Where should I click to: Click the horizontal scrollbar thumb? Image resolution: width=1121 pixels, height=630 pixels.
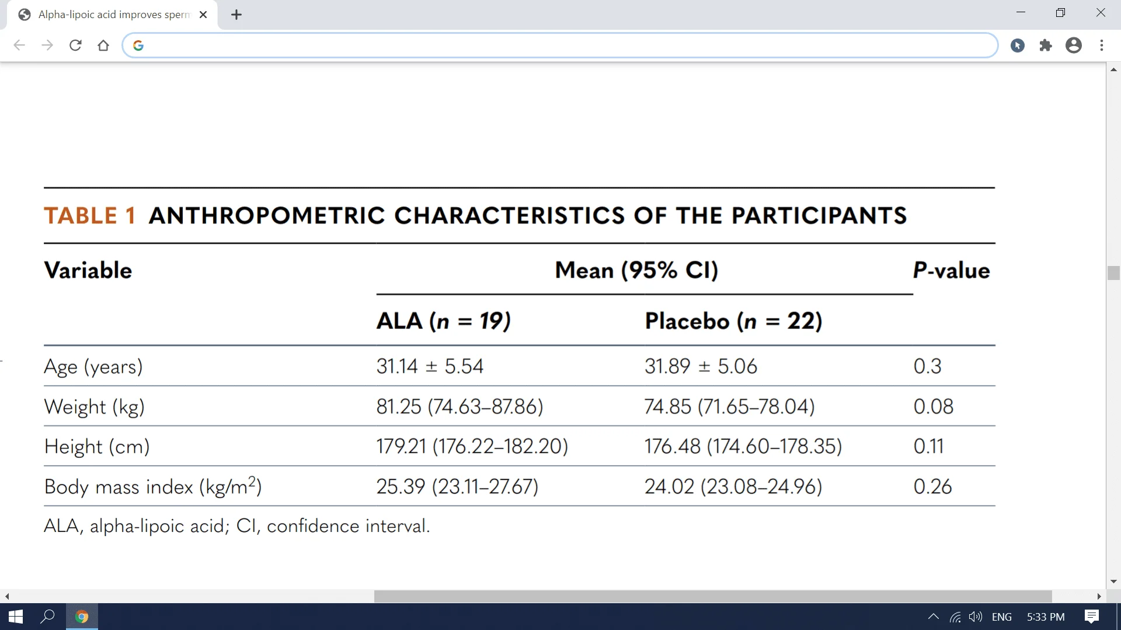(x=713, y=596)
